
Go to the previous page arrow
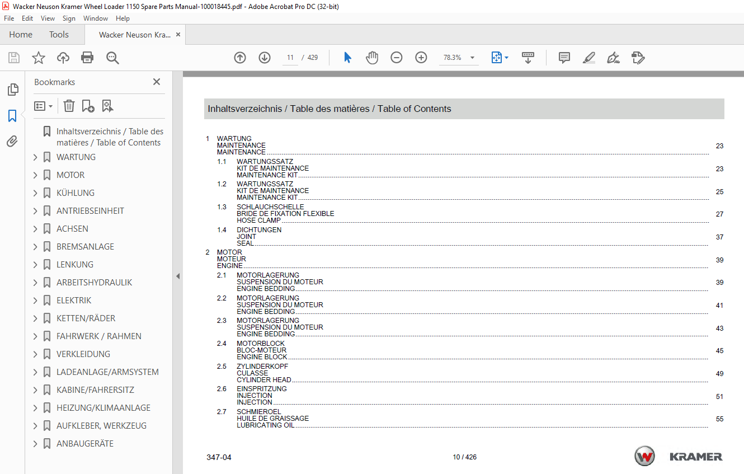click(240, 58)
